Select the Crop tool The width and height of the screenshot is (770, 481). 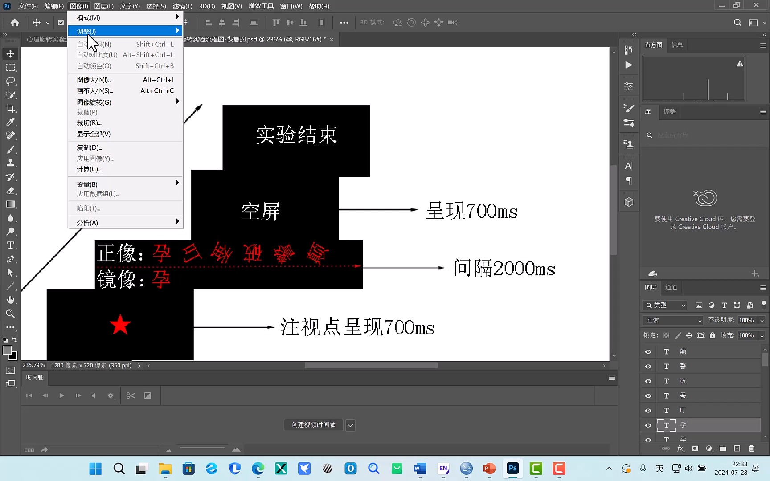coord(11,108)
